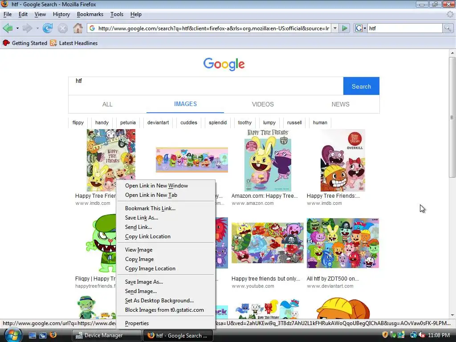The image size is (456, 342).
Task: Choose Send Link in the context menu
Action: 166,227
